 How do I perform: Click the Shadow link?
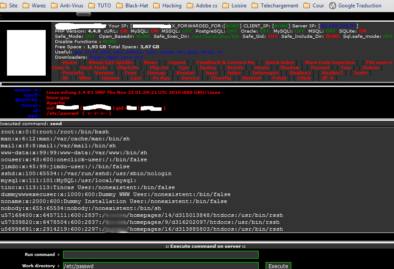(290, 68)
